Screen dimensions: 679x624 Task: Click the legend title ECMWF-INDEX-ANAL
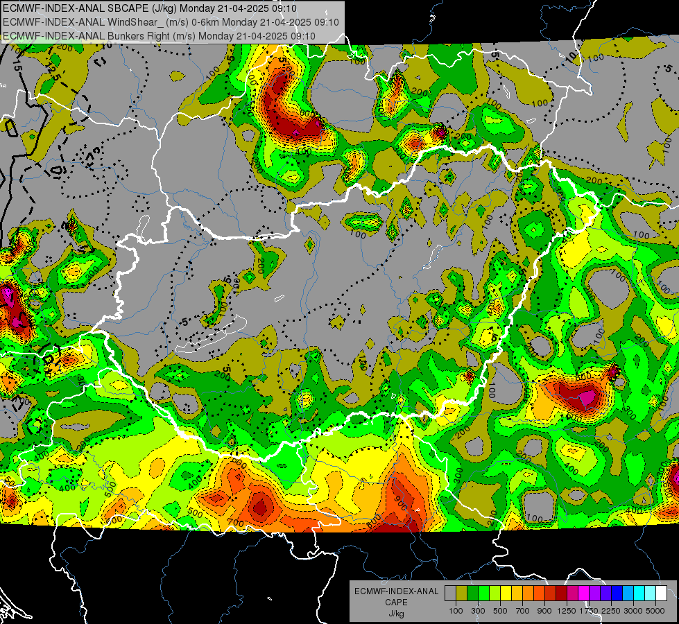[x=396, y=591]
